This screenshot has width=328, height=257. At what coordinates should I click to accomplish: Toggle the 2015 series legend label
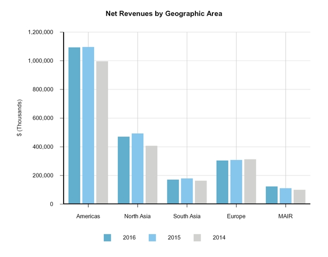(173, 237)
